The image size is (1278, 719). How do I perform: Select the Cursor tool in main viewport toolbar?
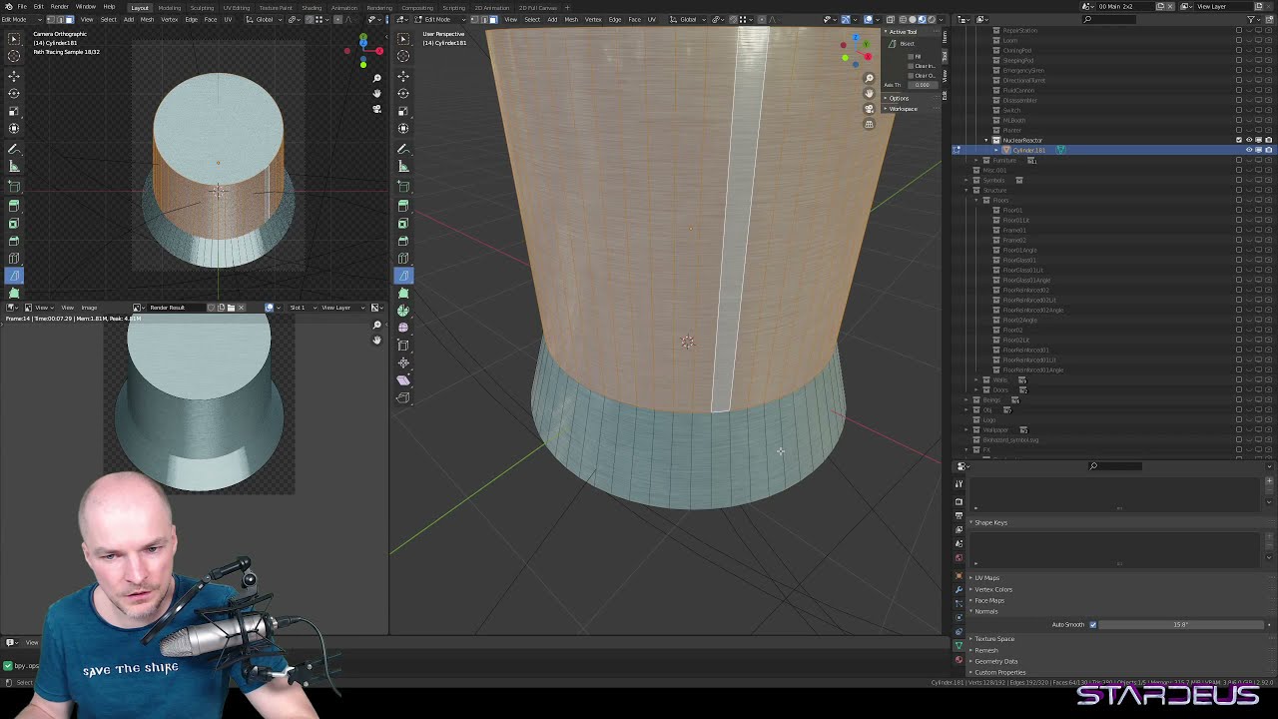[403, 57]
